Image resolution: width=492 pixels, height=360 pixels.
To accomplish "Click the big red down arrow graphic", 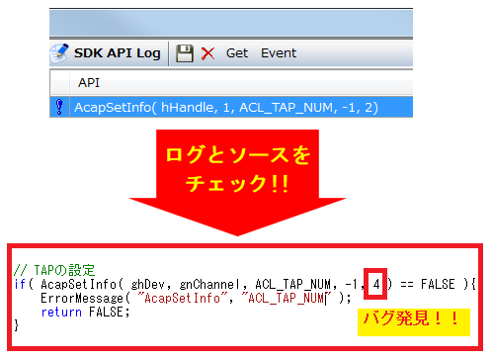I will tap(237, 183).
